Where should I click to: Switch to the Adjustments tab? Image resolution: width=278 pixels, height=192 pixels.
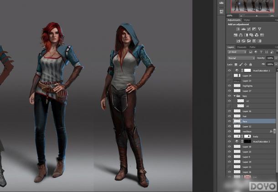(234, 20)
